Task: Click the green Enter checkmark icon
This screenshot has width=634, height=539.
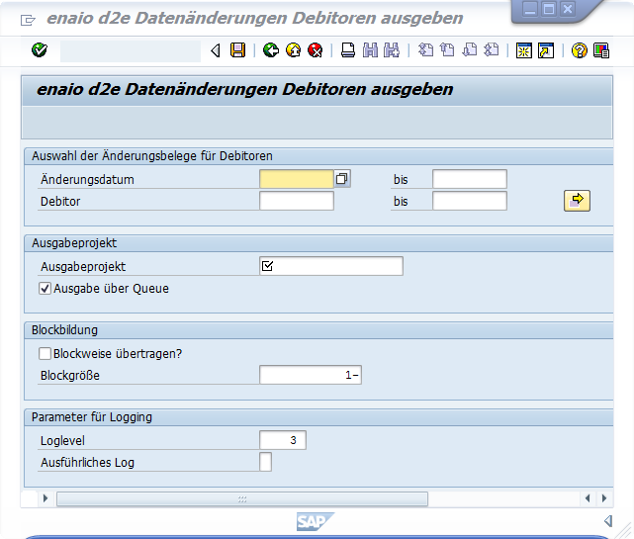Action: 40,50
